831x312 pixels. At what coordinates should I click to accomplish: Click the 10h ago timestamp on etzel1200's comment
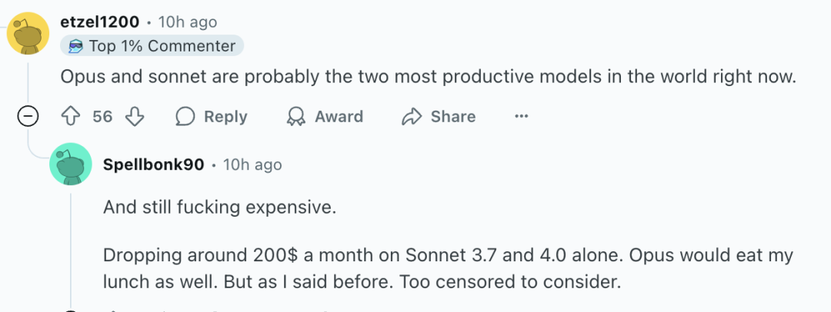(x=188, y=22)
